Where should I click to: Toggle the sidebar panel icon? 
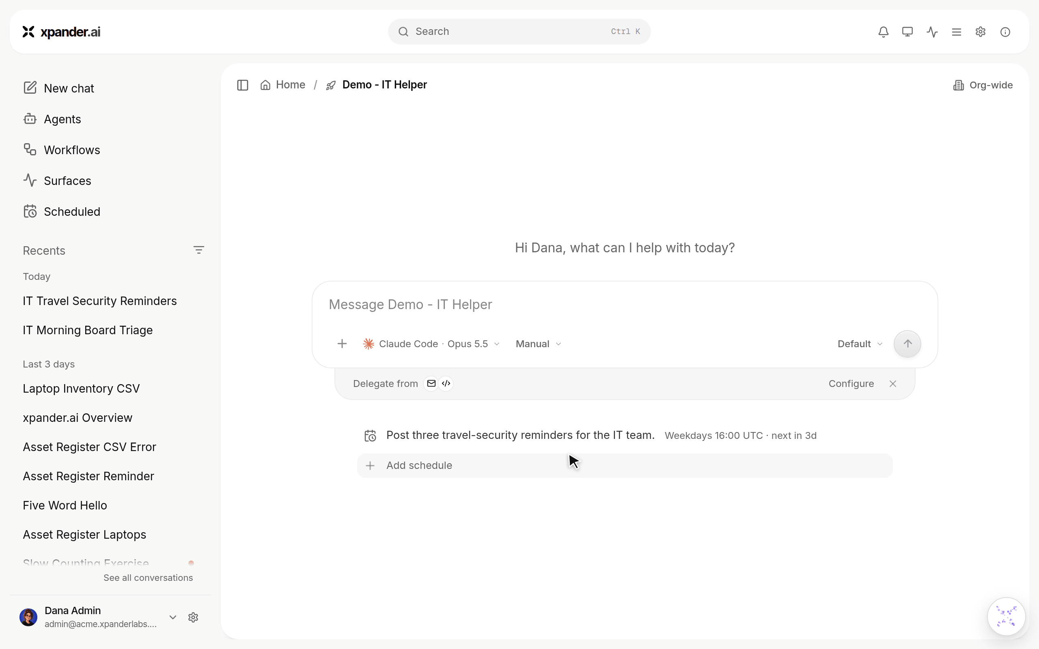(x=243, y=85)
